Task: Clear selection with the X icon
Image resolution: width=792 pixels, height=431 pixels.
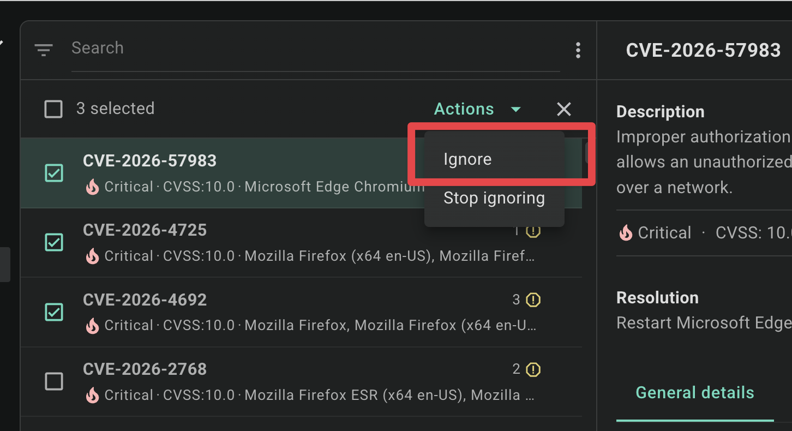Action: [x=564, y=109]
